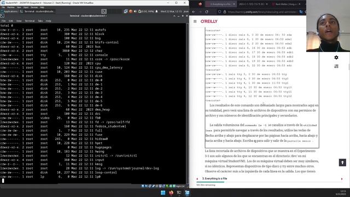Open the O'Reilly hamburger menu
This screenshot has height=197, width=350.
(x=195, y=21)
